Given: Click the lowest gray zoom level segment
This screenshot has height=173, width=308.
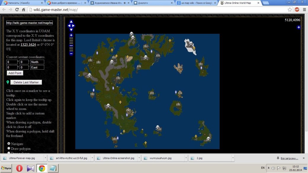Looking at the screenshot, I should [x=71, y=51].
